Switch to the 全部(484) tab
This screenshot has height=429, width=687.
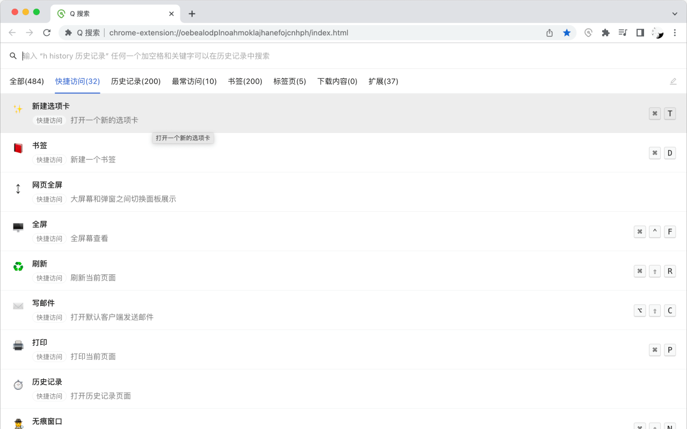[27, 82]
